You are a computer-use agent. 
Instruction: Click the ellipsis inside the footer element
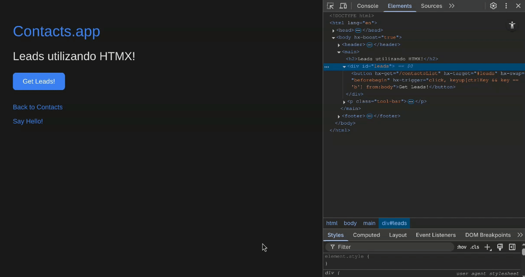[x=369, y=116]
